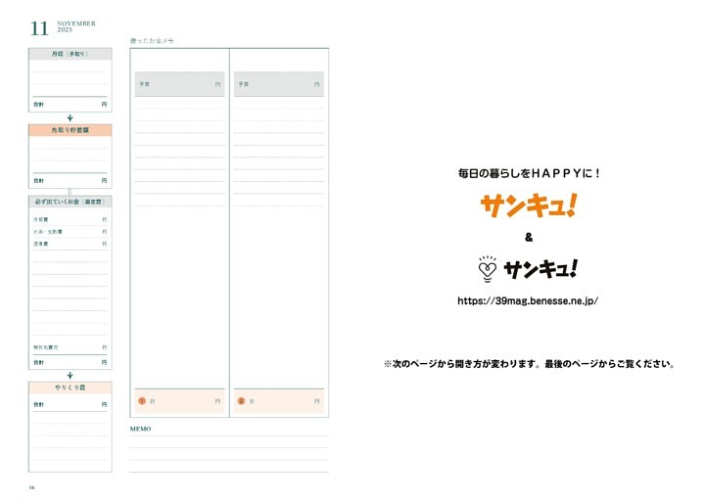The height and width of the screenshot is (501, 705).
Task: Click 合計 in the 先取り貯蓄額 box
Action: point(38,181)
